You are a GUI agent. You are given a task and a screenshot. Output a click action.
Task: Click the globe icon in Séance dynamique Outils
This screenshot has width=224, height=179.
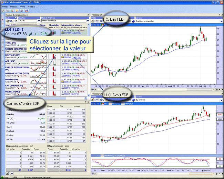click(x=11, y=21)
